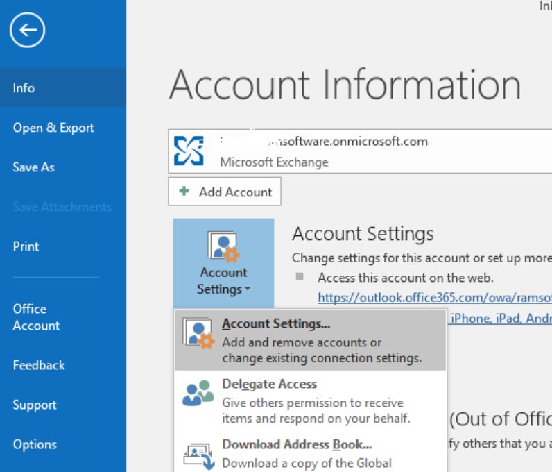This screenshot has height=472, width=552.
Task: Click the Account Information page title
Action: click(345, 85)
